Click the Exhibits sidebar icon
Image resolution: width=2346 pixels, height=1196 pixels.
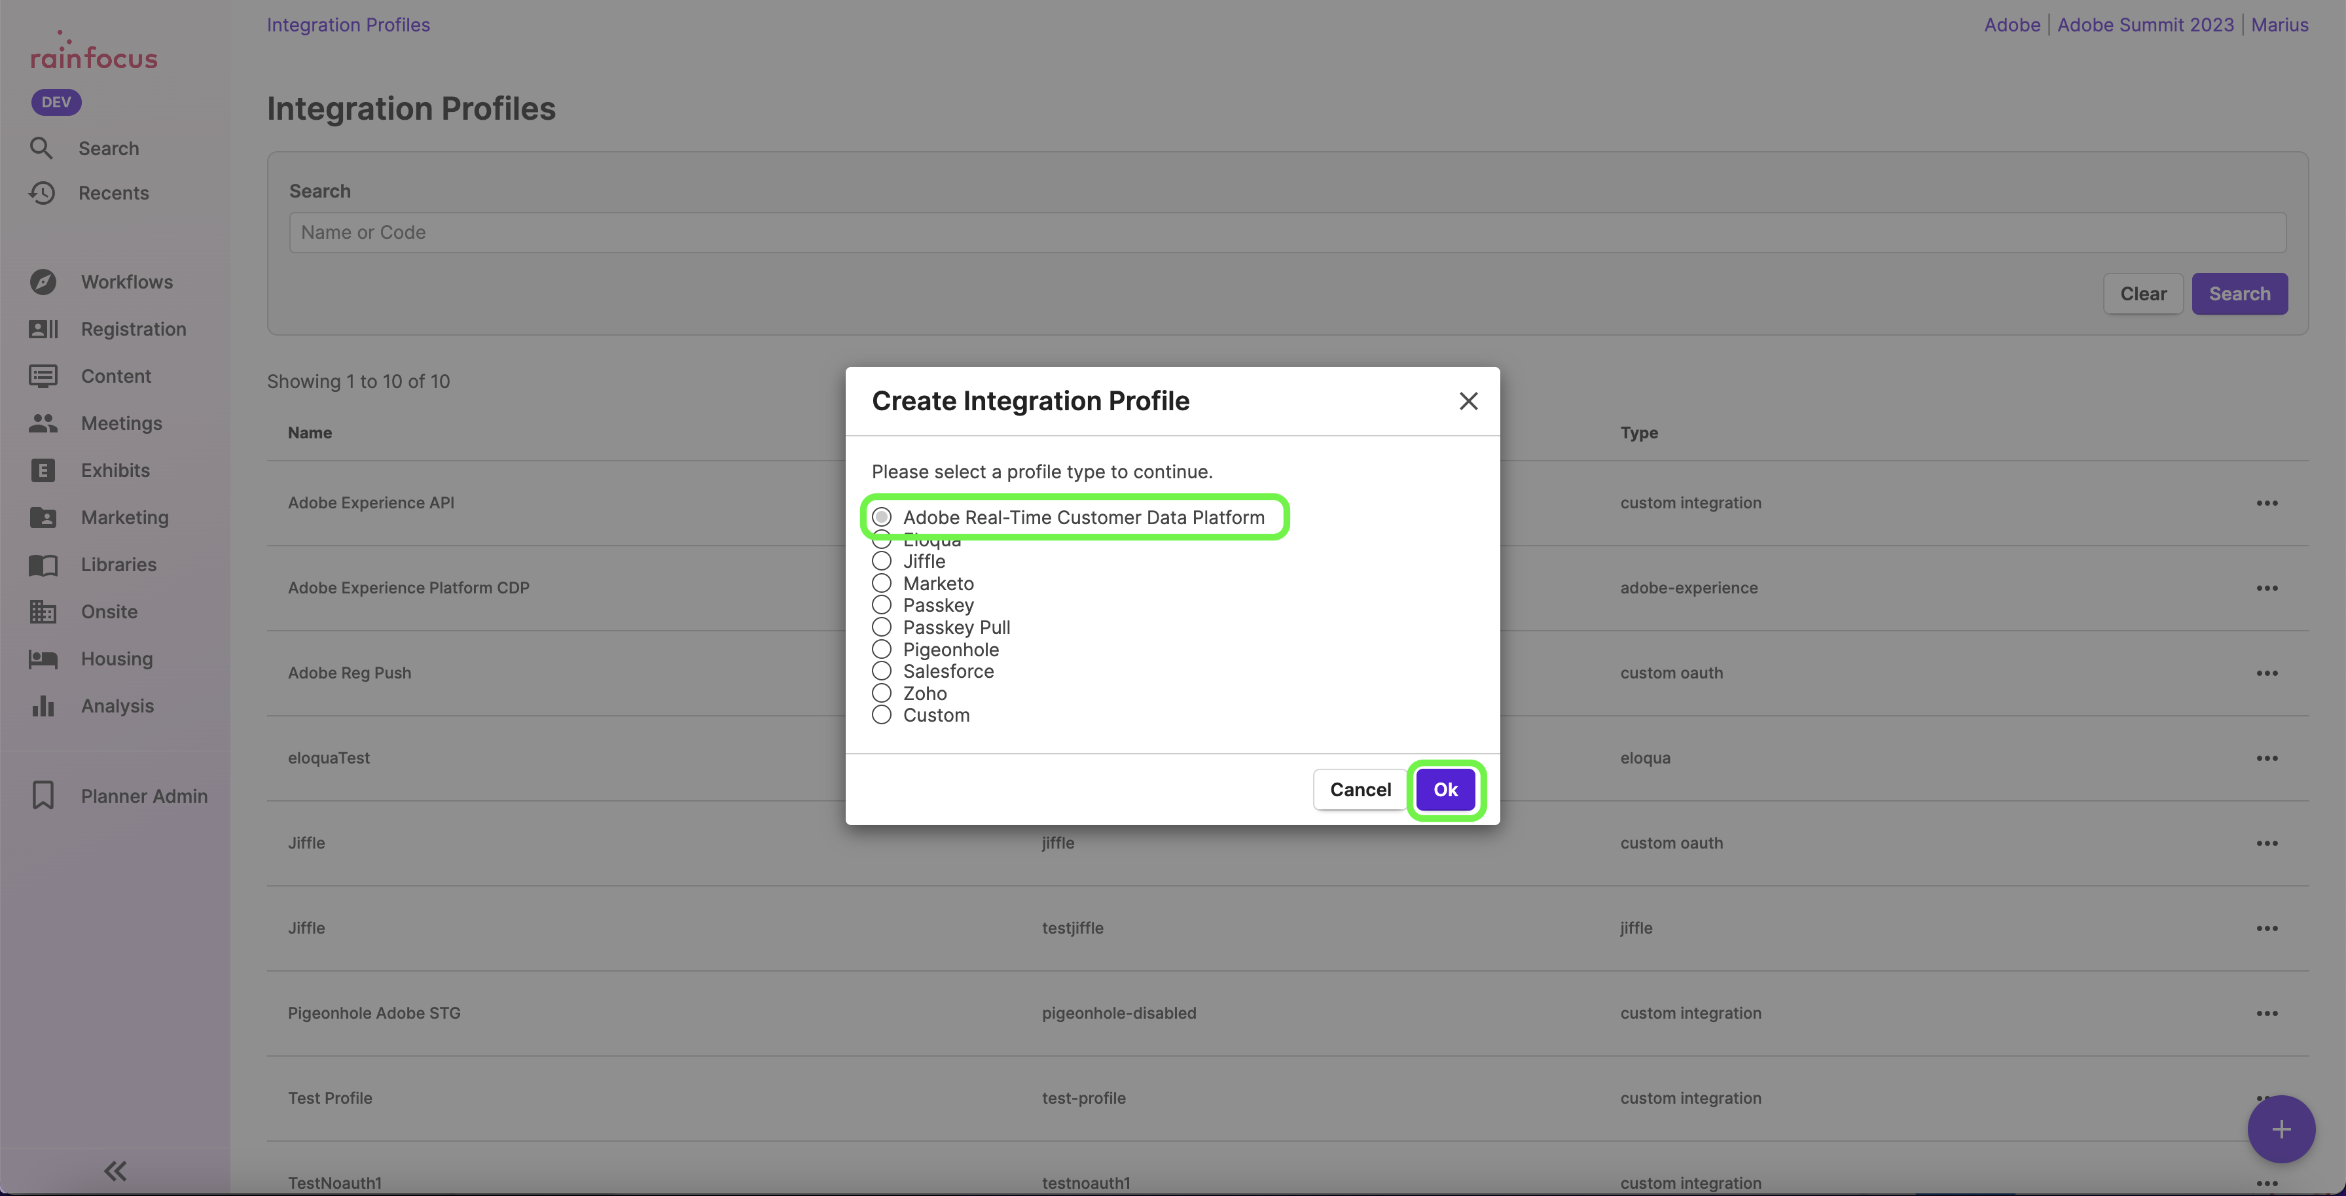coord(43,470)
